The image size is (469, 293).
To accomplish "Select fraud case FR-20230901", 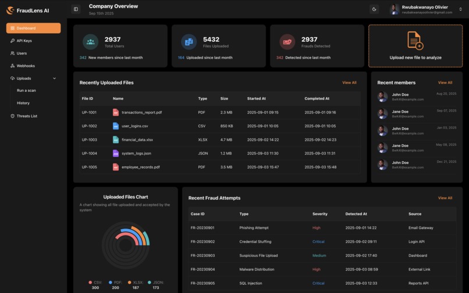I will click(202, 228).
